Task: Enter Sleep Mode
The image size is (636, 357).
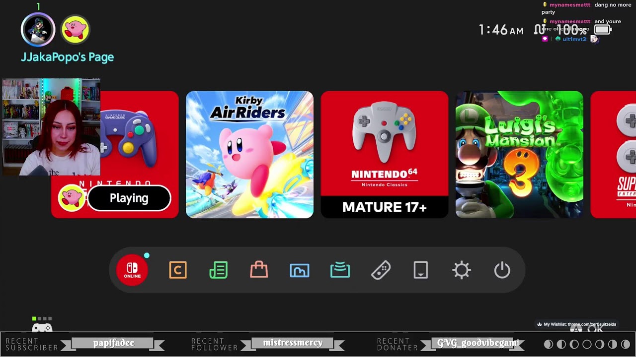Action: (x=502, y=270)
